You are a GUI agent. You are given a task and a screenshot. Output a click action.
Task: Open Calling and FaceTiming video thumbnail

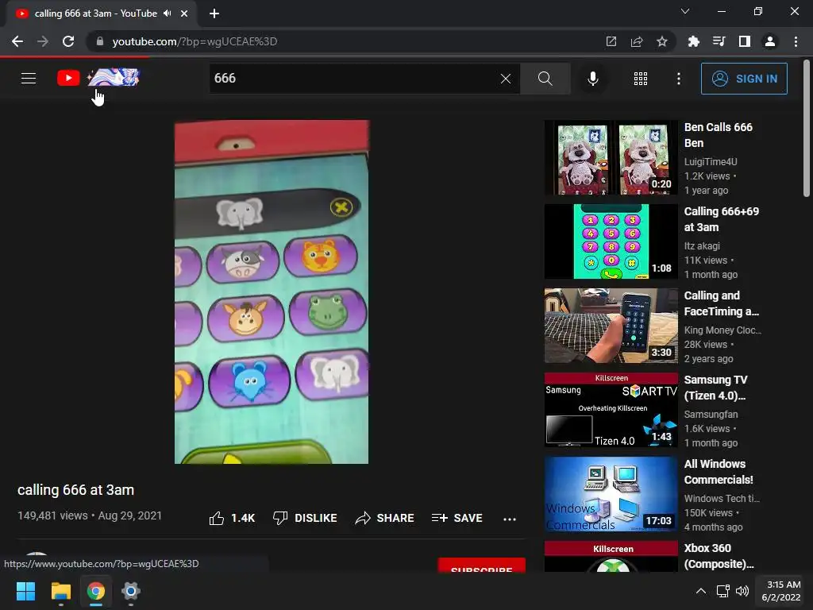pyautogui.click(x=611, y=326)
